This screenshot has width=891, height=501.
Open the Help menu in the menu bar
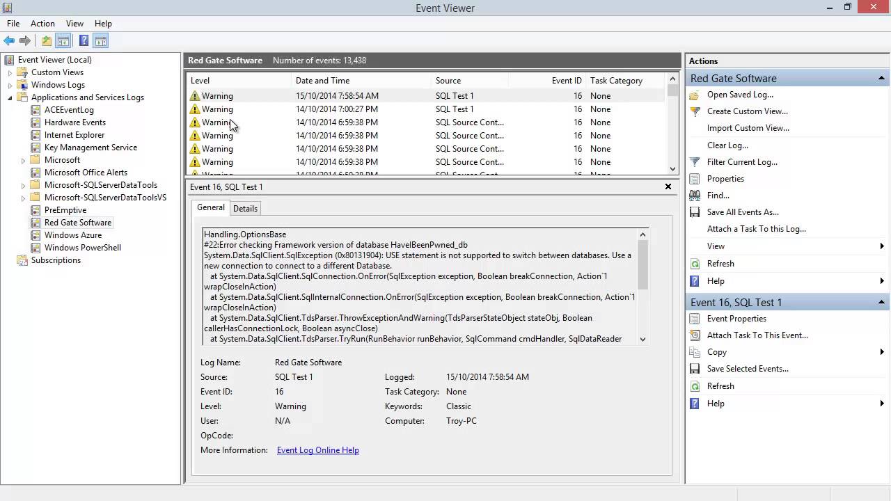coord(103,24)
